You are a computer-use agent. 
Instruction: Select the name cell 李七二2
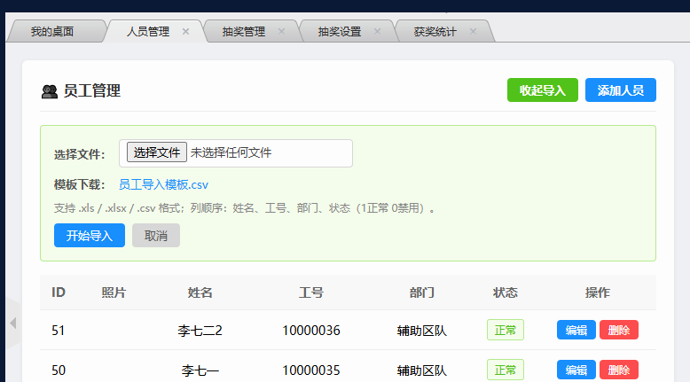(x=200, y=330)
